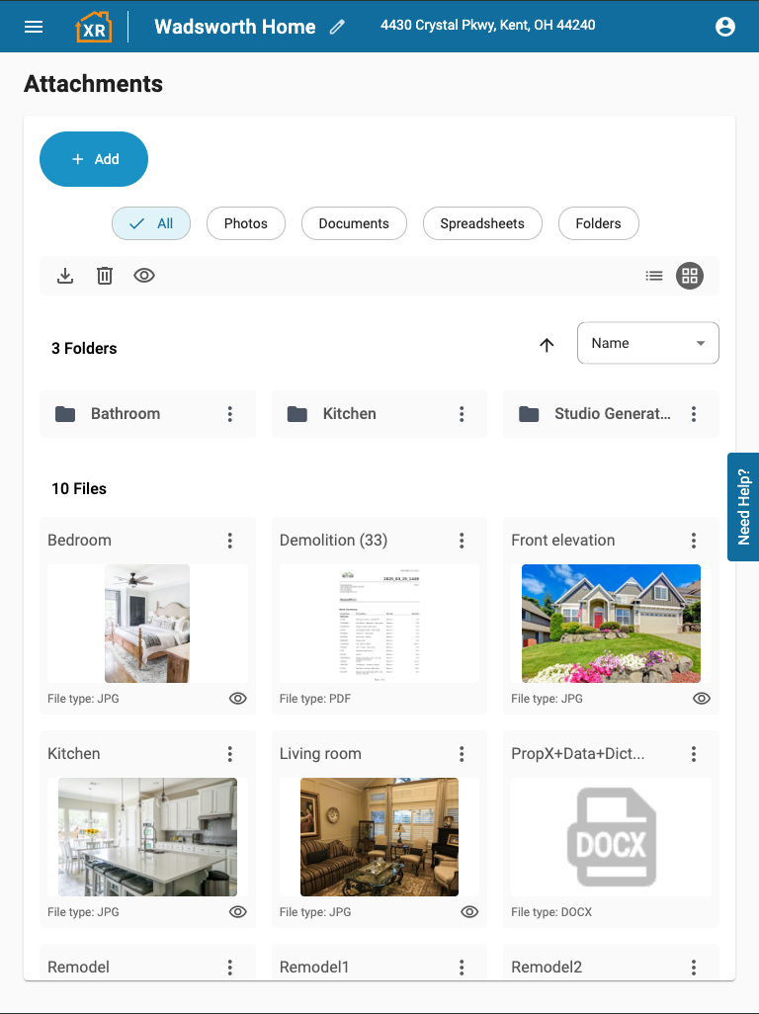Open more options for Remodel2 file
The height and width of the screenshot is (1014, 759).
[x=694, y=968]
